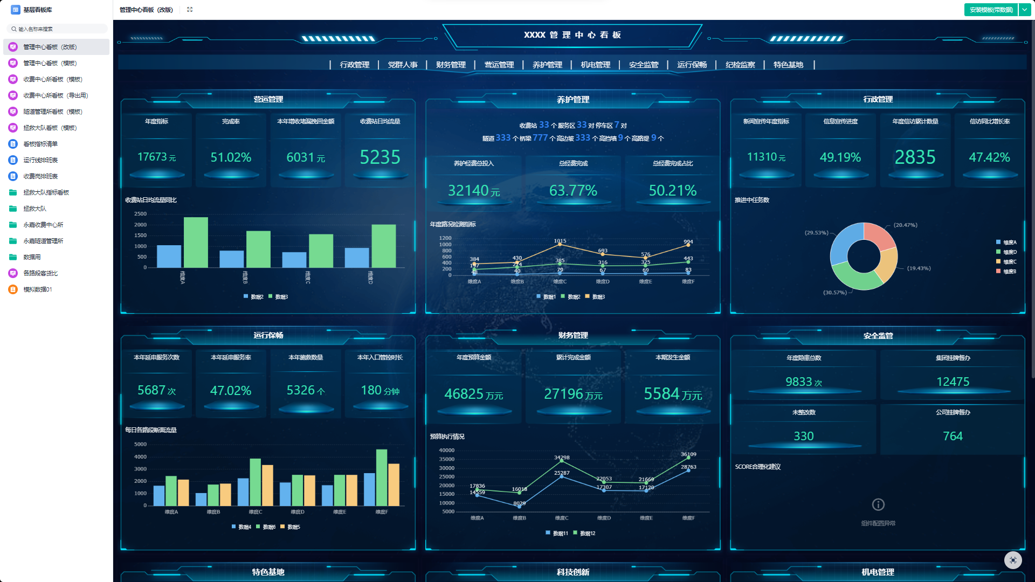Click the 各路段客货比 dashboard icon
Screen dimensions: 1035x582
tap(13, 273)
